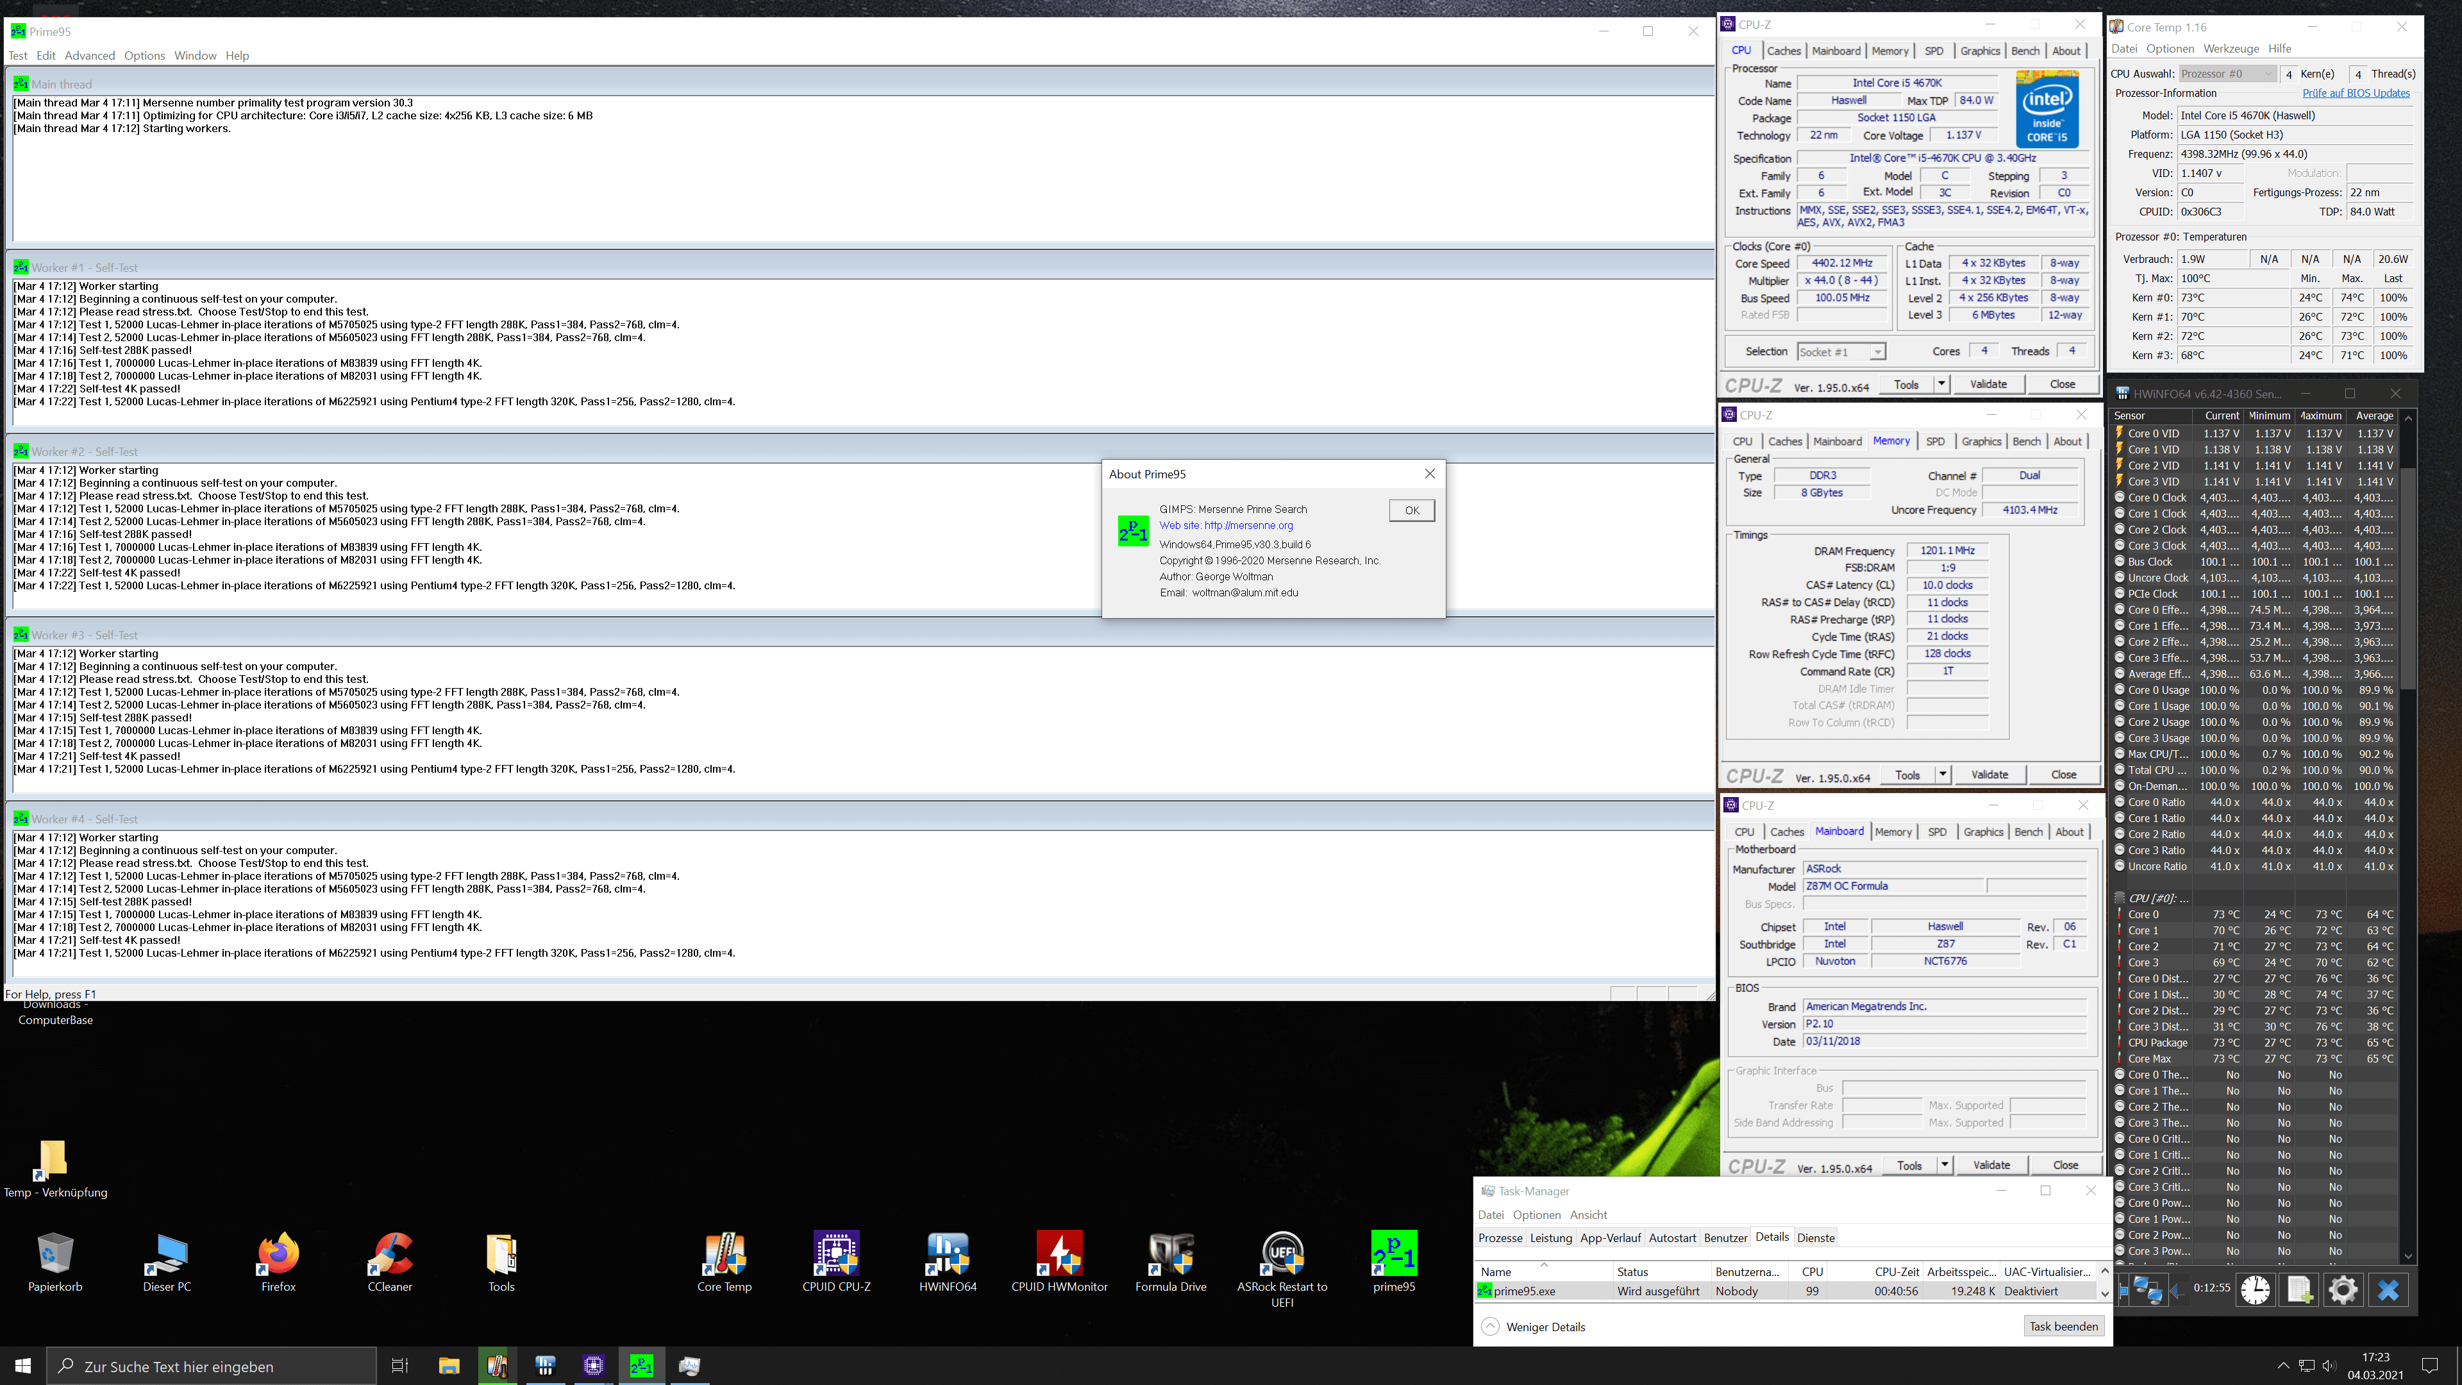Switch to CPU-Z in the taskbar

[594, 1366]
